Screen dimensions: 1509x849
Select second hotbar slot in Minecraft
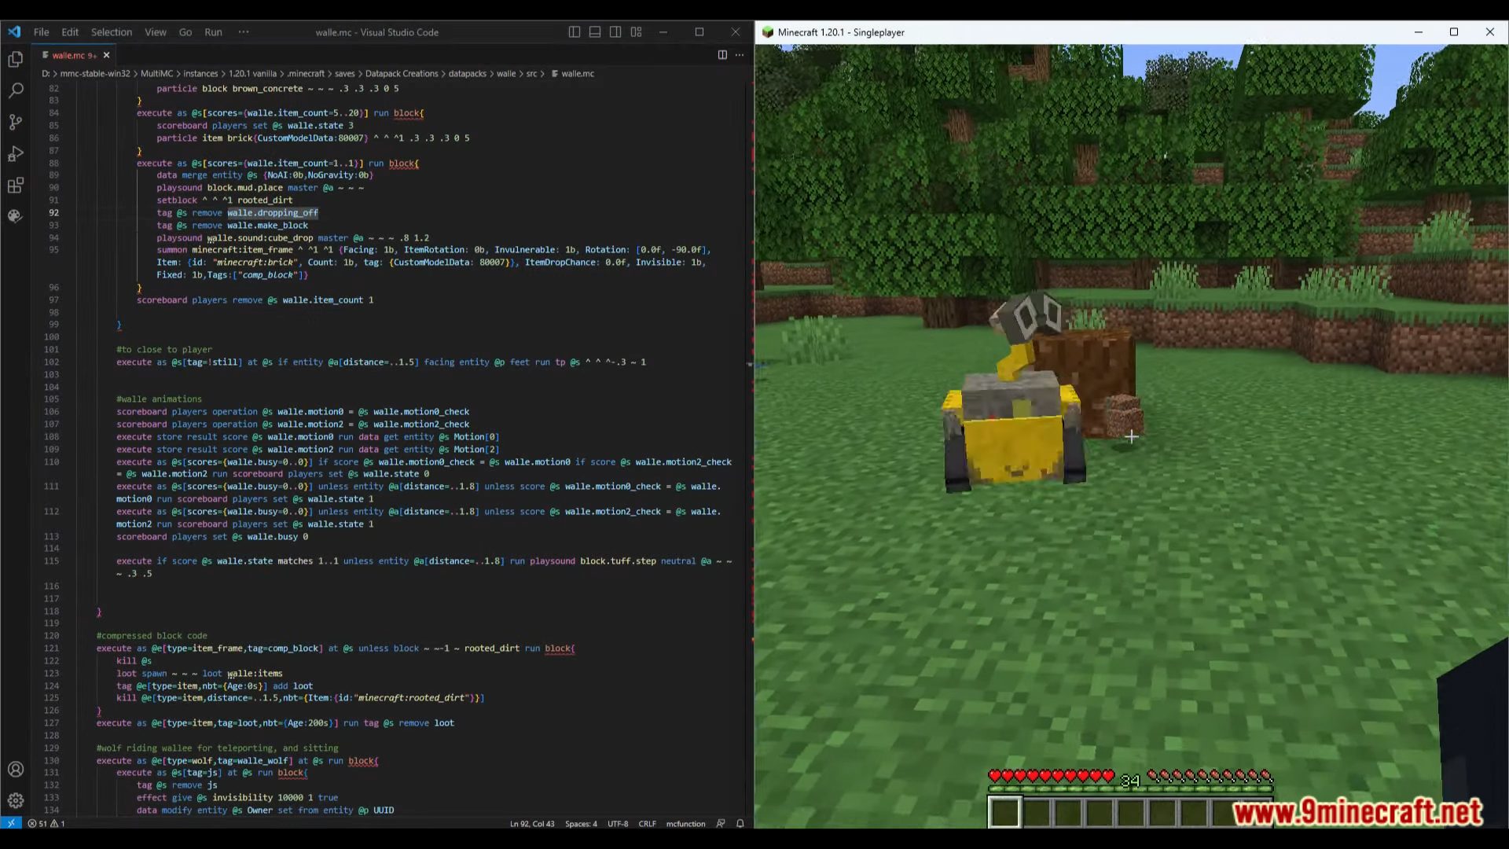[x=1036, y=811]
